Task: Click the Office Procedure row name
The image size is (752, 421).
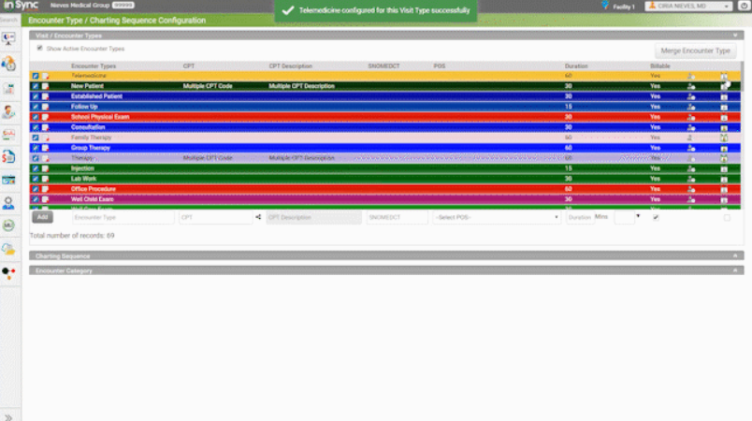Action: tap(94, 189)
